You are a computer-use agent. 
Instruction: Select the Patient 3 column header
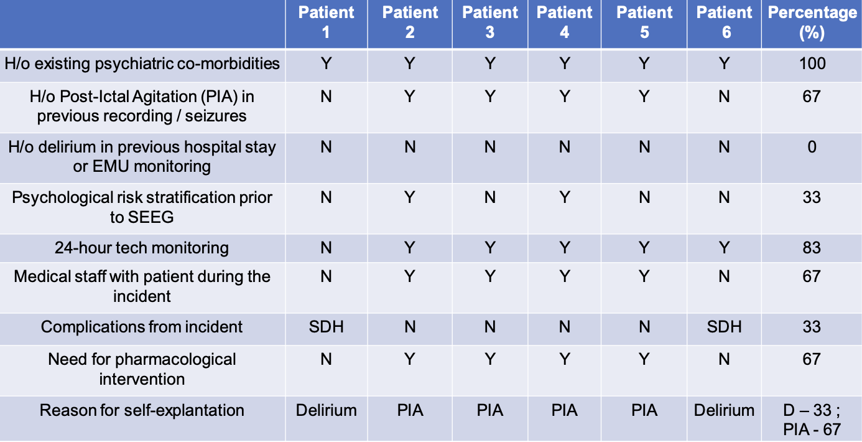pyautogui.click(x=489, y=22)
